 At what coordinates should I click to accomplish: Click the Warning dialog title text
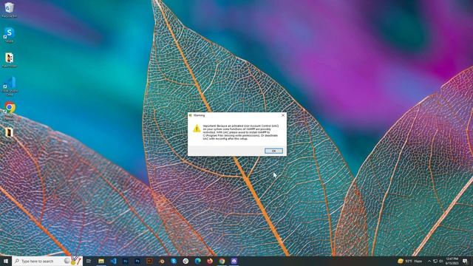[199, 115]
